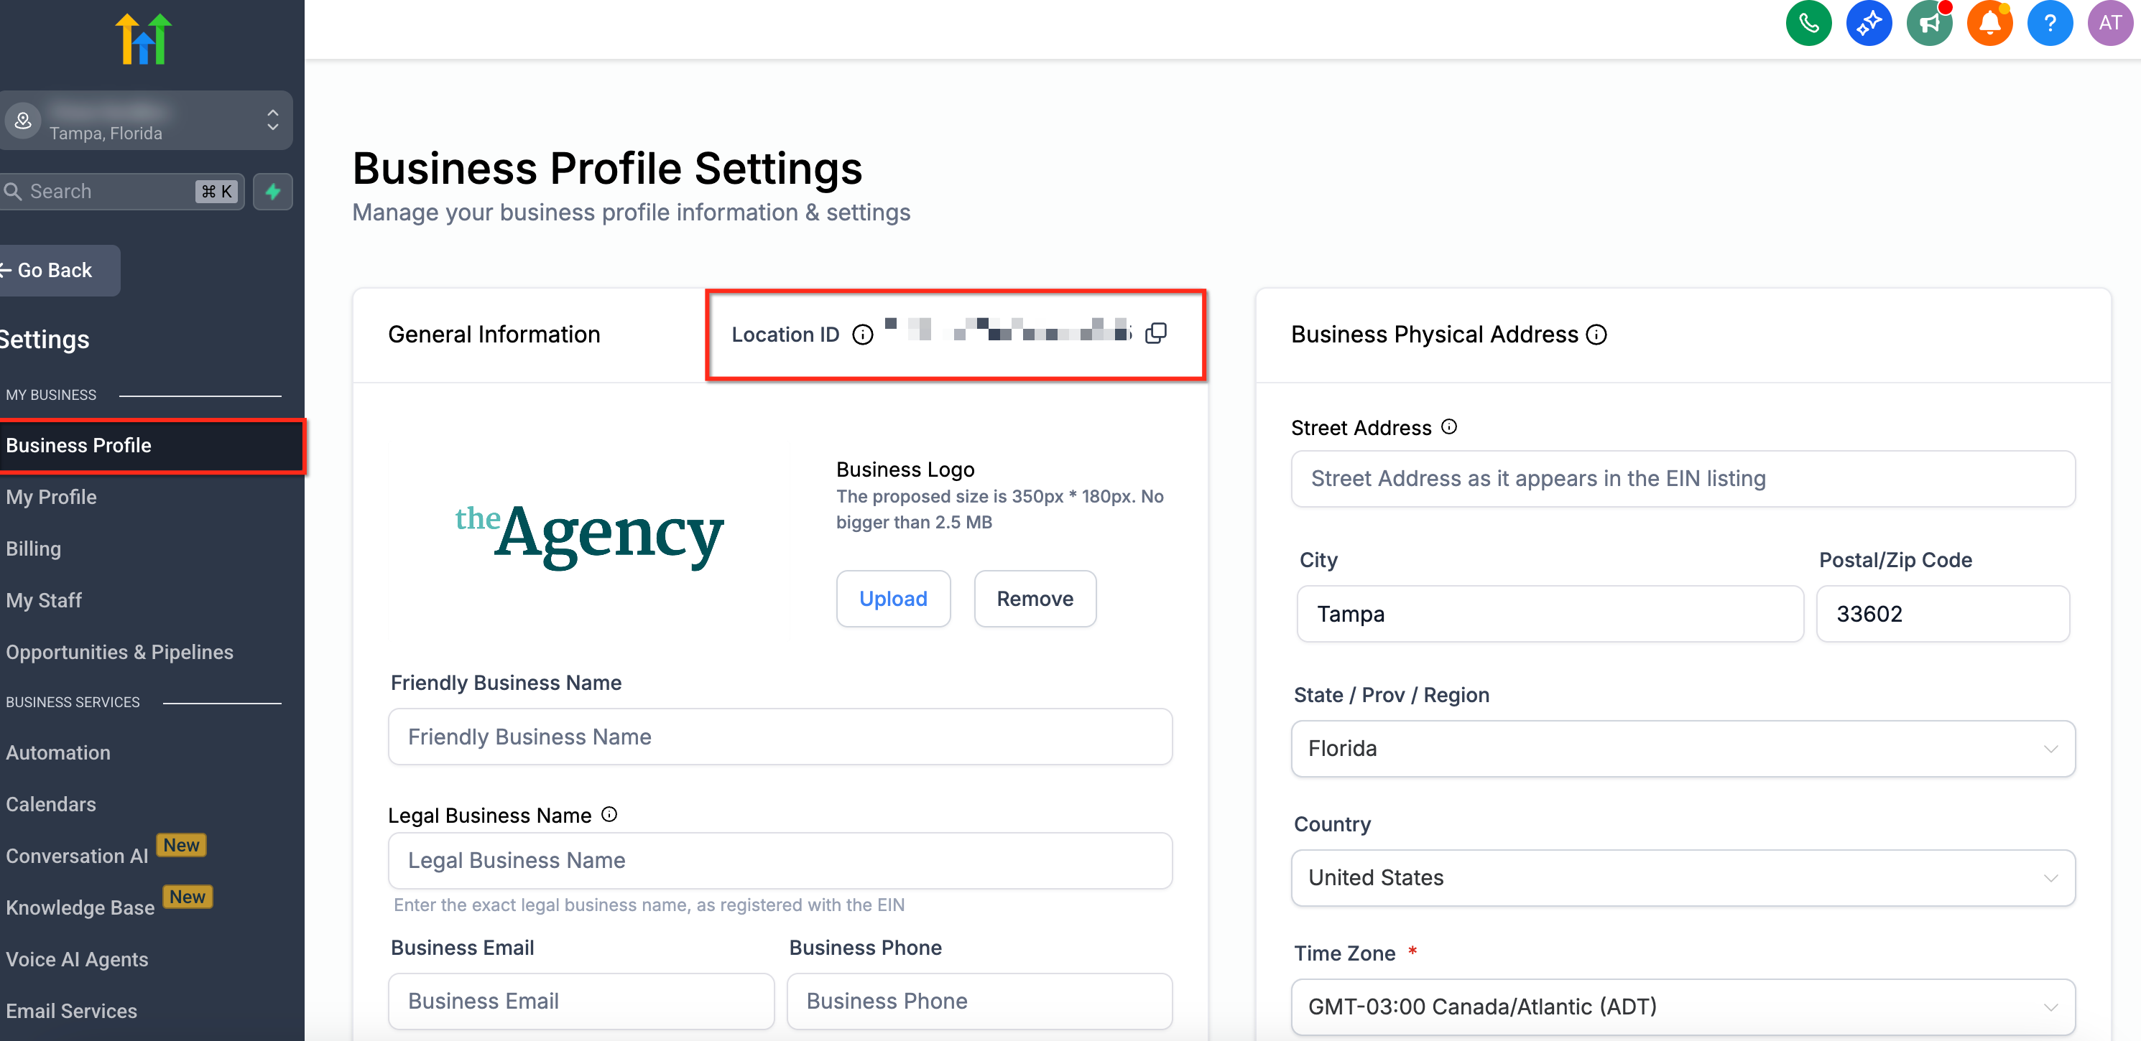Select Billing in the settings sidebar
This screenshot has height=1041, width=2141.
click(33, 548)
